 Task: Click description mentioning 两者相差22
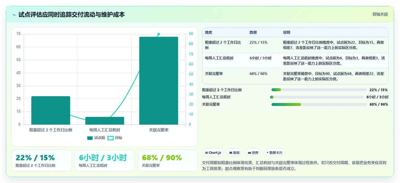(334, 76)
